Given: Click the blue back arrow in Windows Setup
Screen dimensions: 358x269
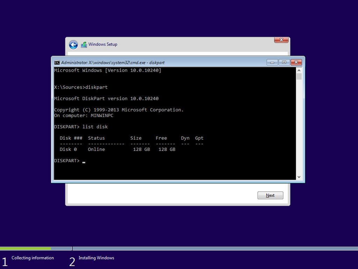Looking at the screenshot, I should (73, 44).
